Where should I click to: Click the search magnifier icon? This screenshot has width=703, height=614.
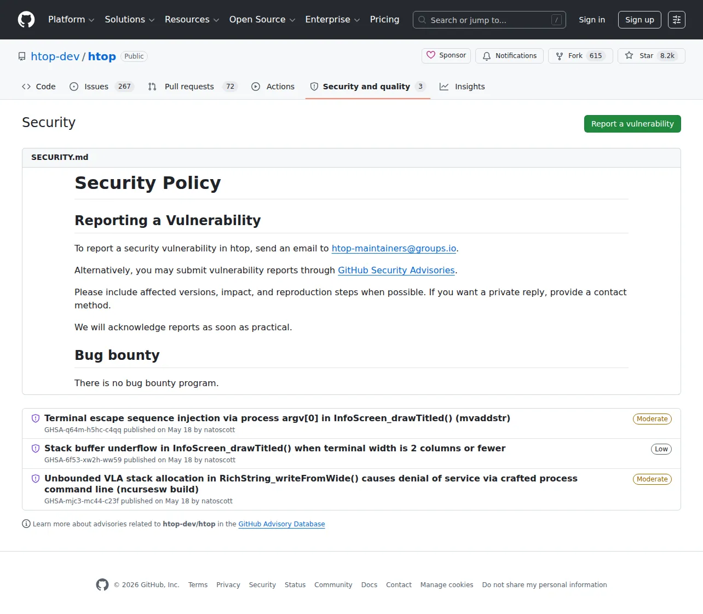[x=422, y=20]
